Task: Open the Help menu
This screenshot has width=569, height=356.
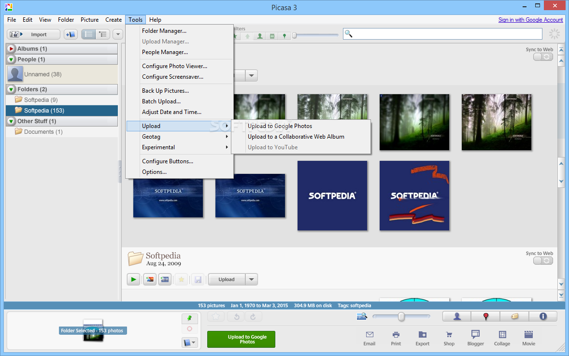Action: coord(155,20)
